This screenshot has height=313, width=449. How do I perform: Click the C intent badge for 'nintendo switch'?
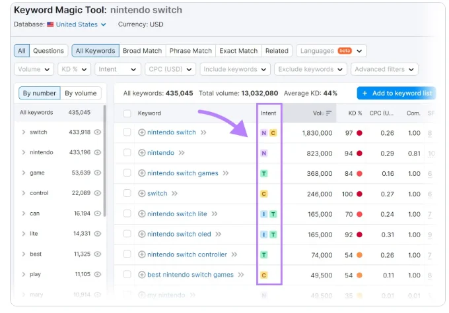pos(273,133)
